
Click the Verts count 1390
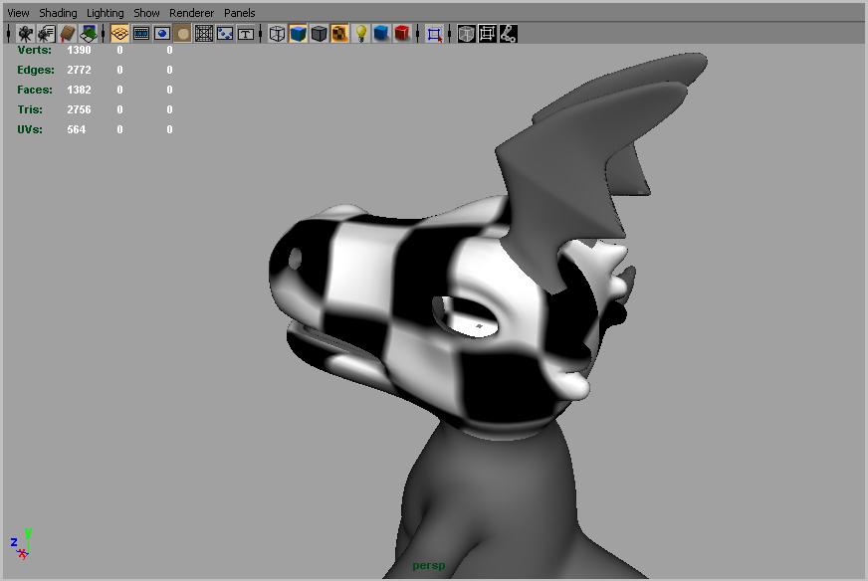pos(79,50)
